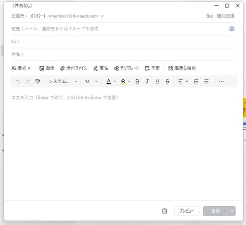
Task: Open the sender address dropdown
Action: 102,16
